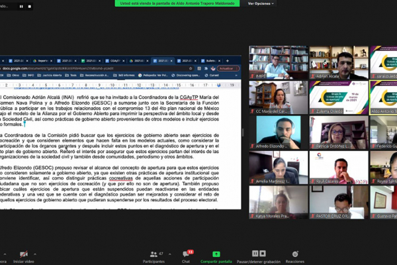This screenshot has height=265, width=397.
Task: Click the green Compartir pantalla icon
Action: (216, 254)
